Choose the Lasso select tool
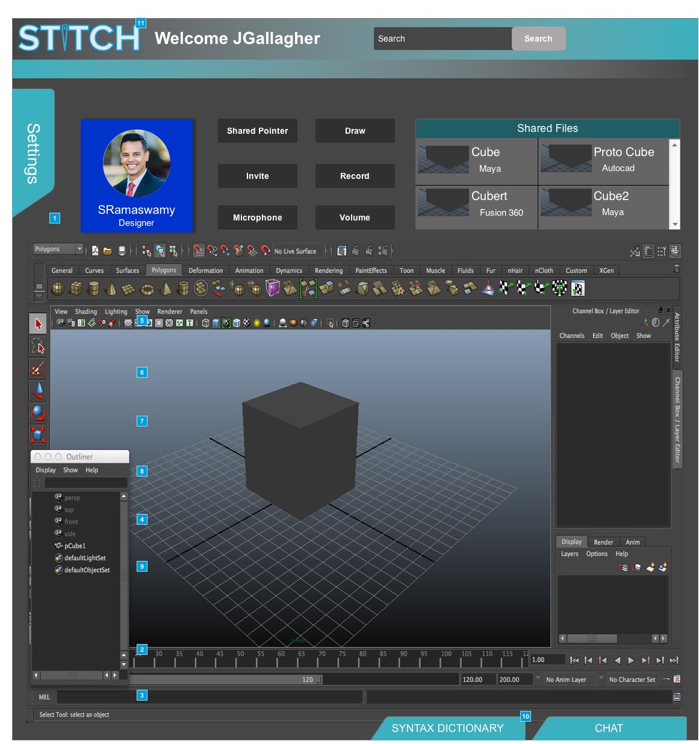 [x=38, y=346]
